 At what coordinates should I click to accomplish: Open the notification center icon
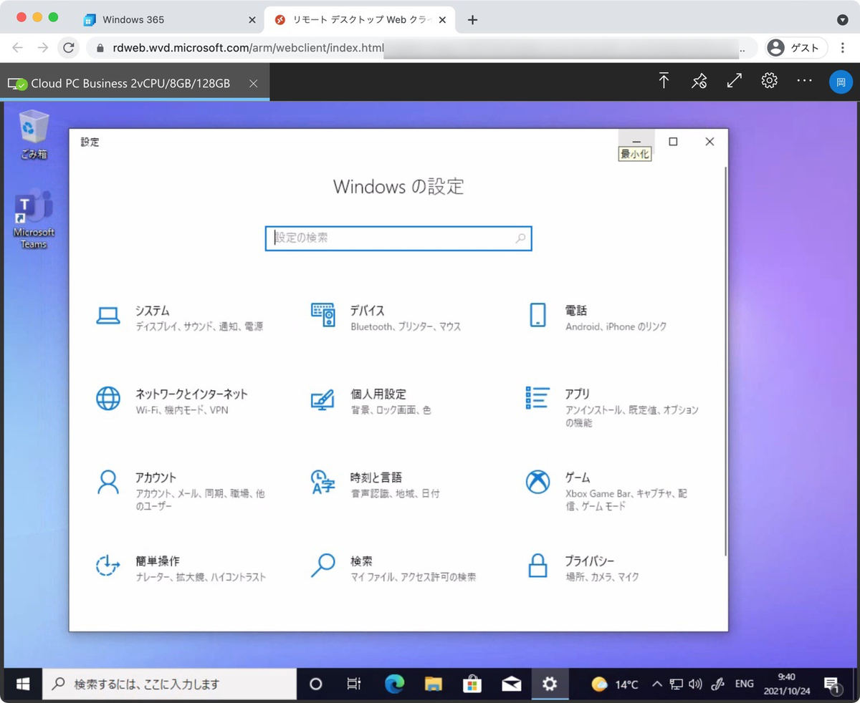tap(832, 685)
